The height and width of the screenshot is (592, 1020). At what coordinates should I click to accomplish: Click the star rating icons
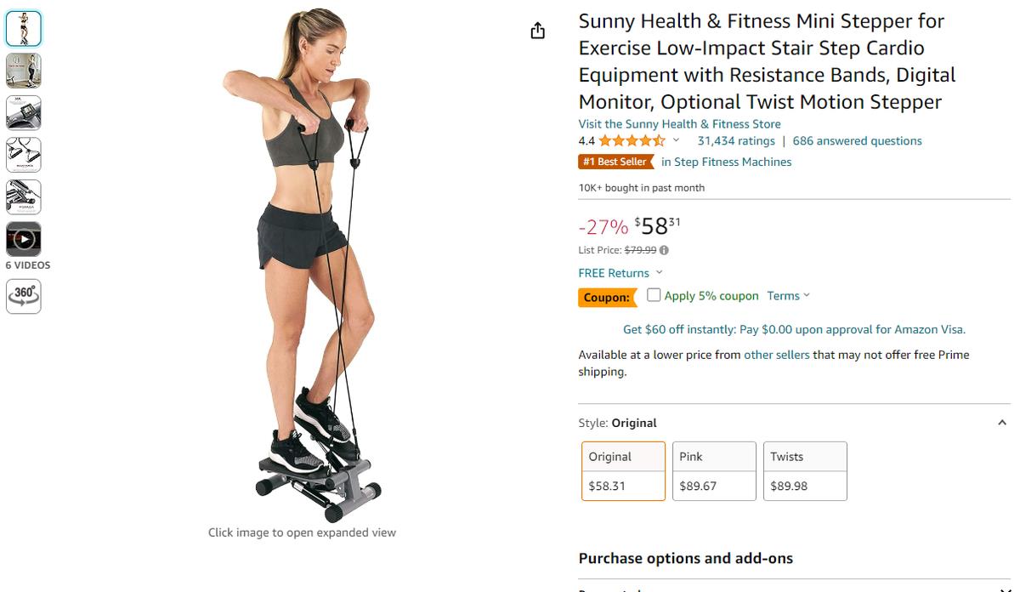tap(632, 141)
